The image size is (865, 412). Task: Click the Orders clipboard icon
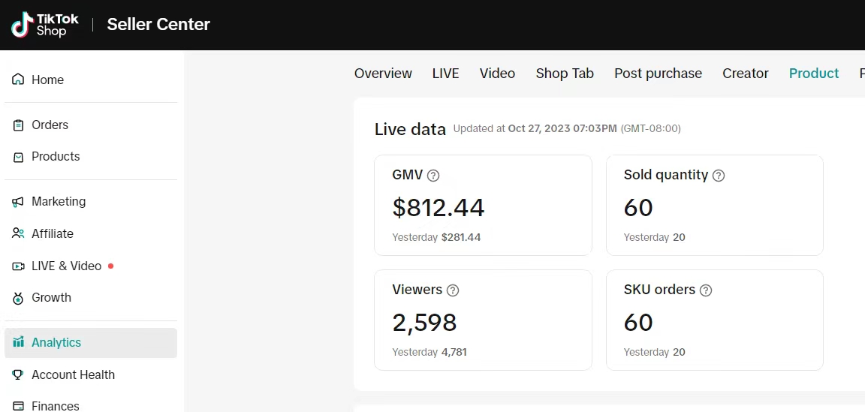[18, 125]
